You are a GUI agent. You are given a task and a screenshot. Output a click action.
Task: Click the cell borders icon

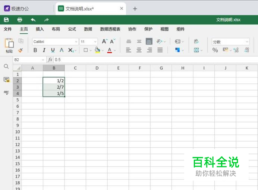[x=85, y=50]
